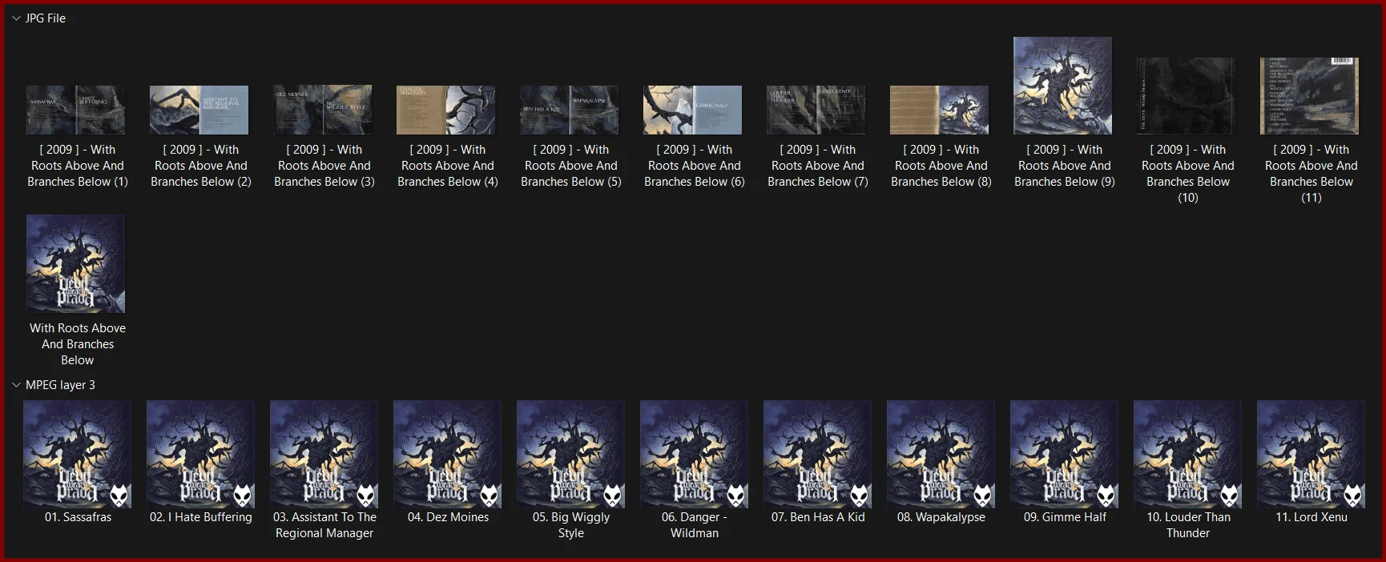Viewport: 1386px width, 562px height.
Task: Select the 05. Big Wiggly Style MP3 icon
Action: pyautogui.click(x=571, y=455)
